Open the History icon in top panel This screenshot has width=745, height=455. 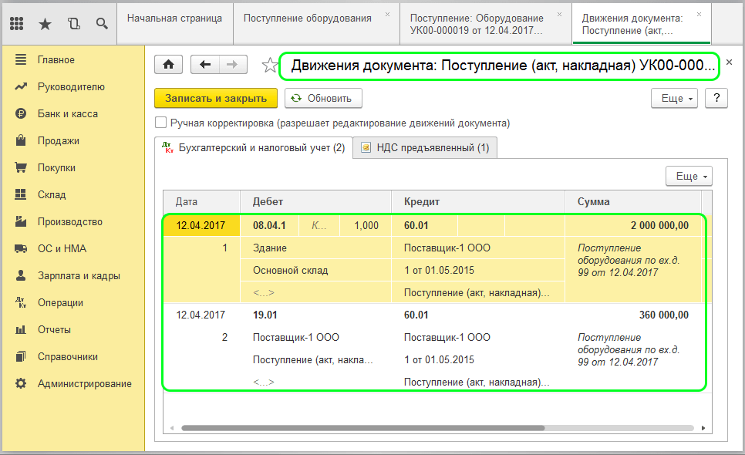(73, 23)
